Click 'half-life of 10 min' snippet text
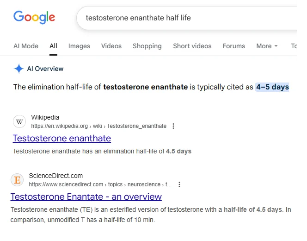The width and height of the screenshot is (307, 241). 129,220
